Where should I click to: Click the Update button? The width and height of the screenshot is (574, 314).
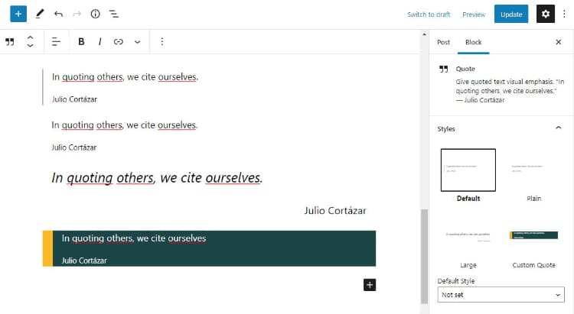511,15
